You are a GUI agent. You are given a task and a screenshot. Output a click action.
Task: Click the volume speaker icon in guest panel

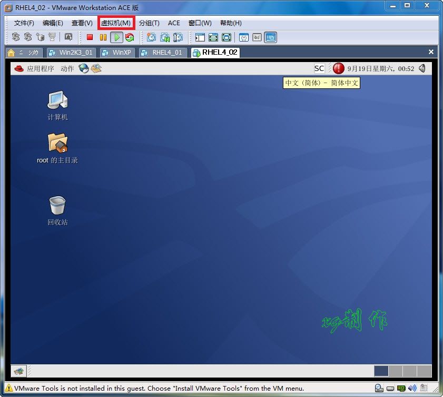click(x=422, y=68)
